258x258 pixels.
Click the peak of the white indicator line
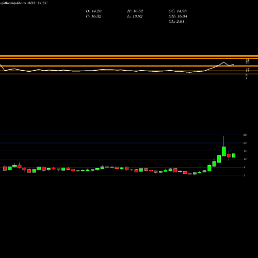coord(224,62)
